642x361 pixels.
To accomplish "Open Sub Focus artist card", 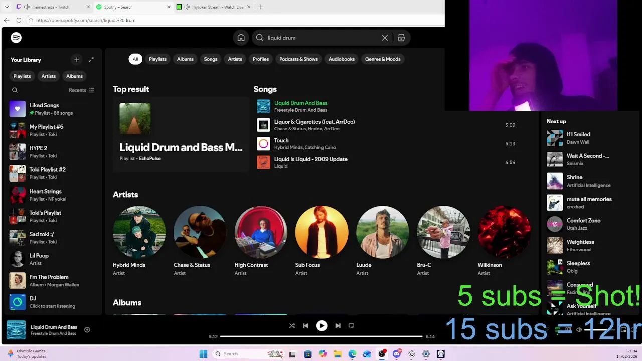I will (x=322, y=241).
